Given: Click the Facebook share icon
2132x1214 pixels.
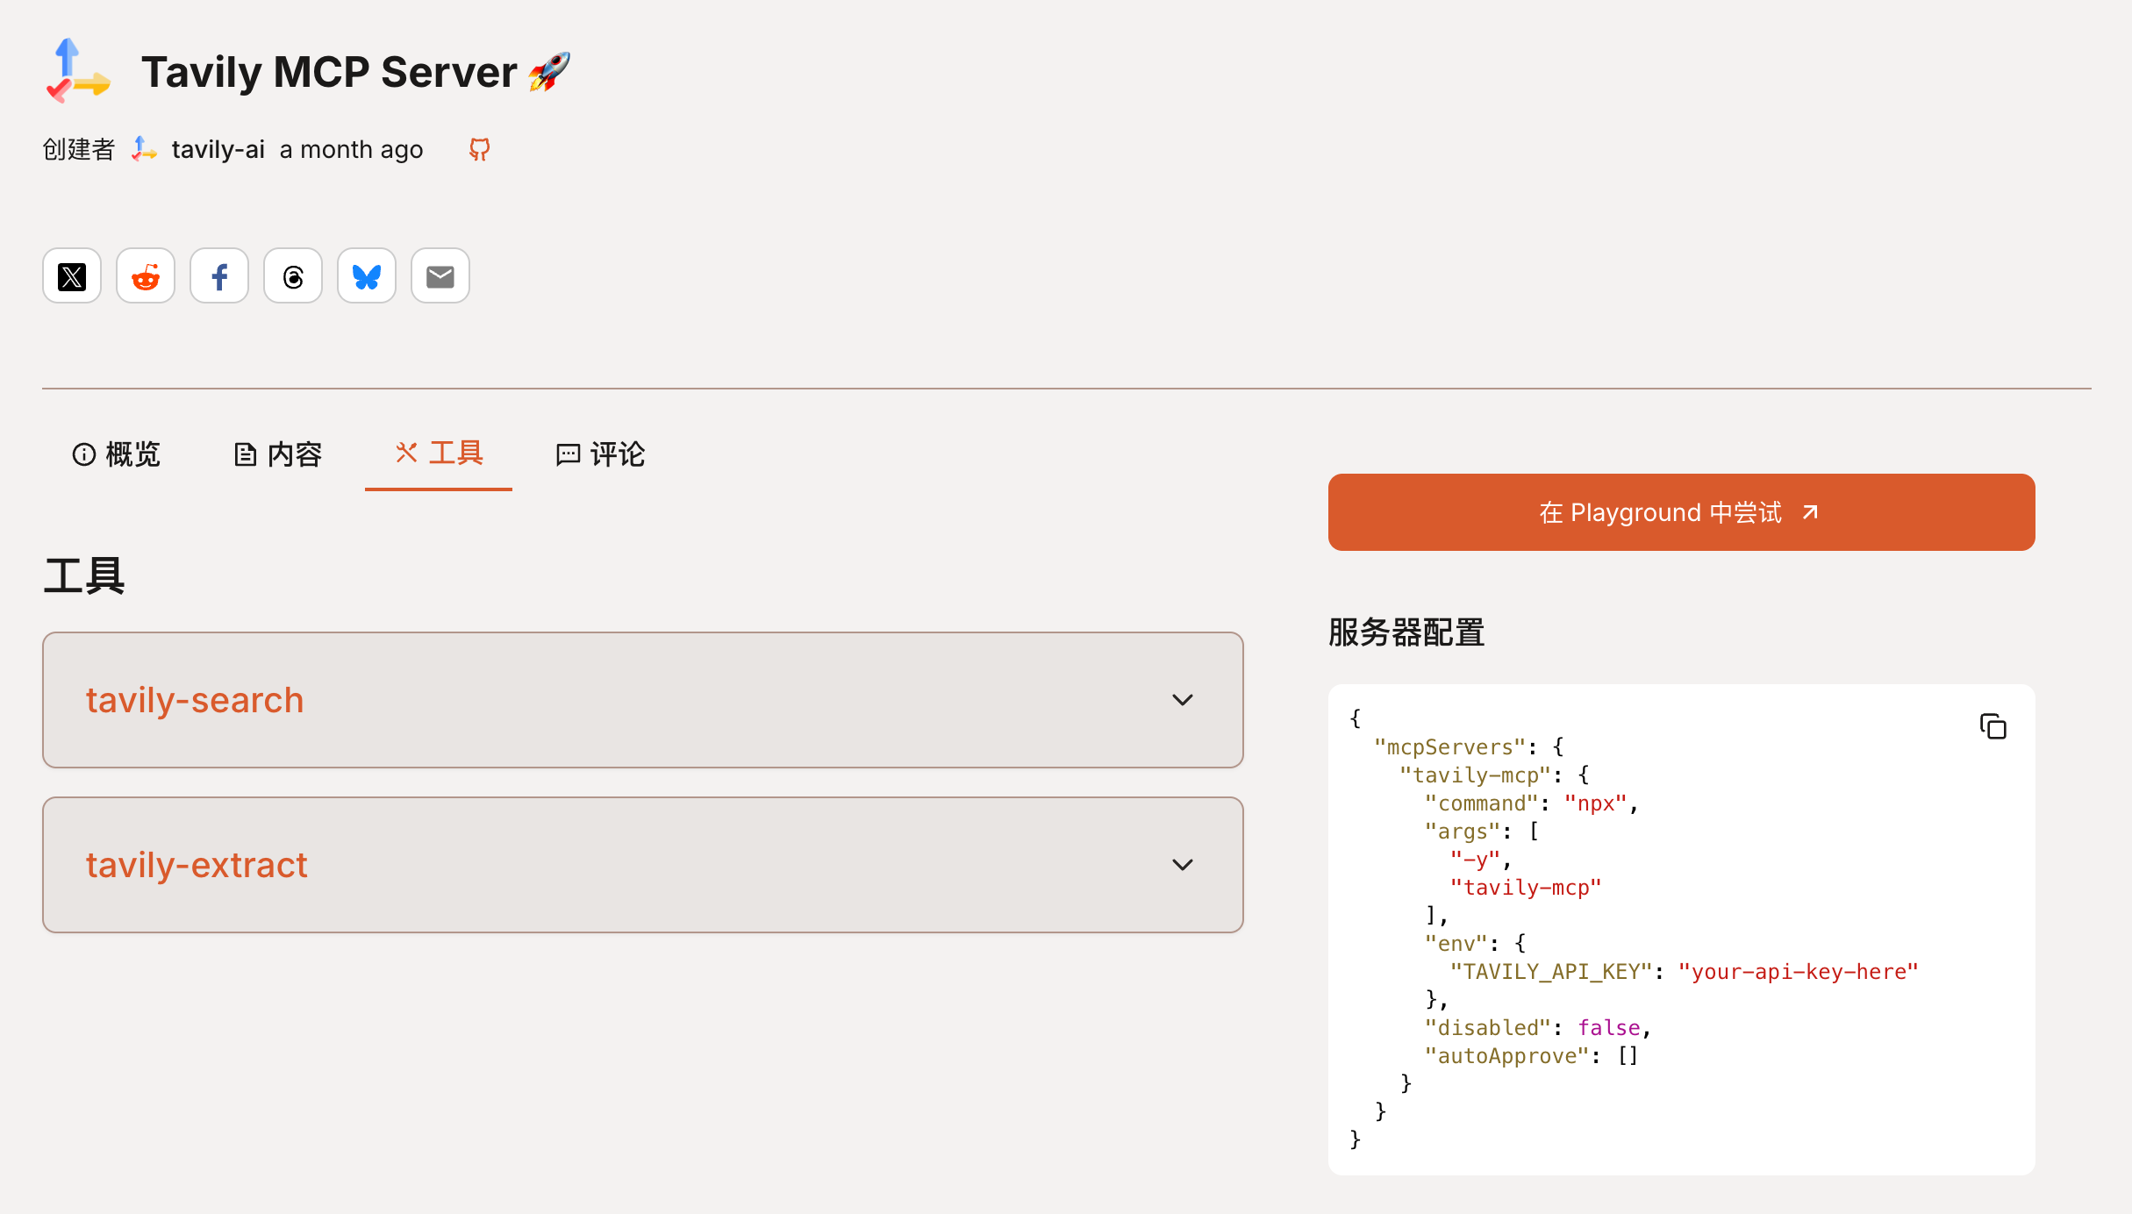Looking at the screenshot, I should 219,276.
